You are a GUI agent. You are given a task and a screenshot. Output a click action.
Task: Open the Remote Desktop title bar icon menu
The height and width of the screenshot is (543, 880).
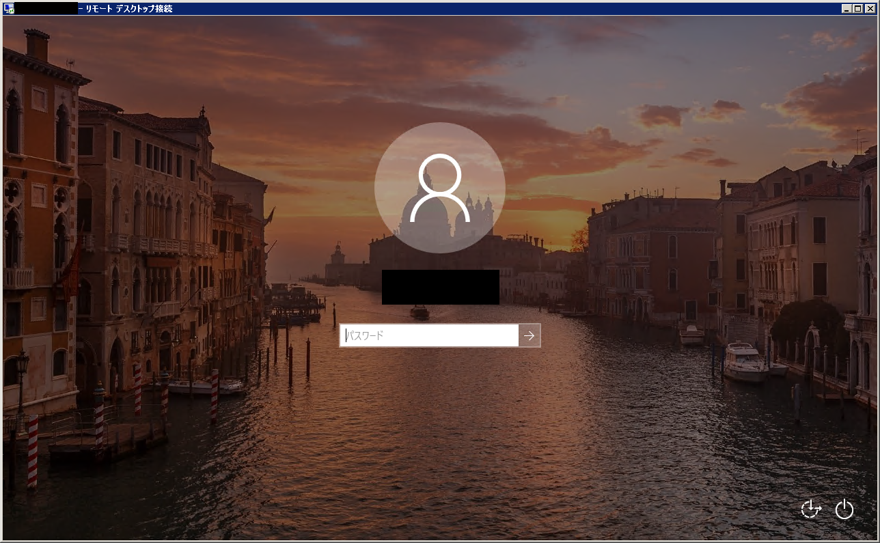[x=9, y=9]
